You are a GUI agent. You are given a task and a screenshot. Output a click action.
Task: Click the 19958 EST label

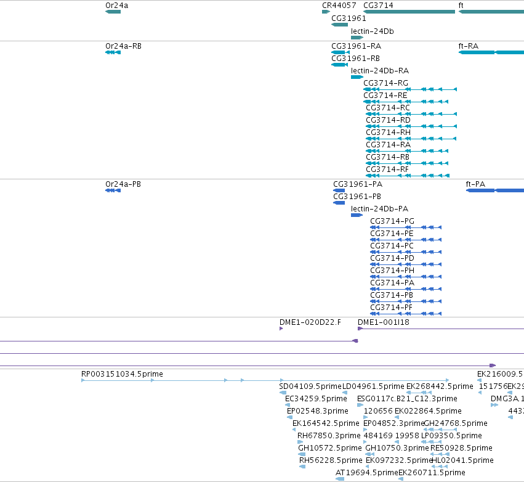[407, 436]
